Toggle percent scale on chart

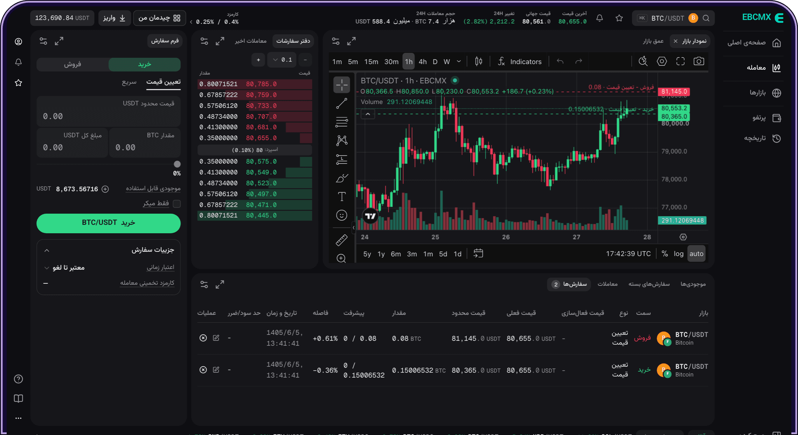[664, 254]
